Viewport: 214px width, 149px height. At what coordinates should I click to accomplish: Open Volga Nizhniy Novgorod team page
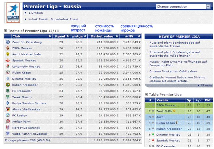(30, 134)
